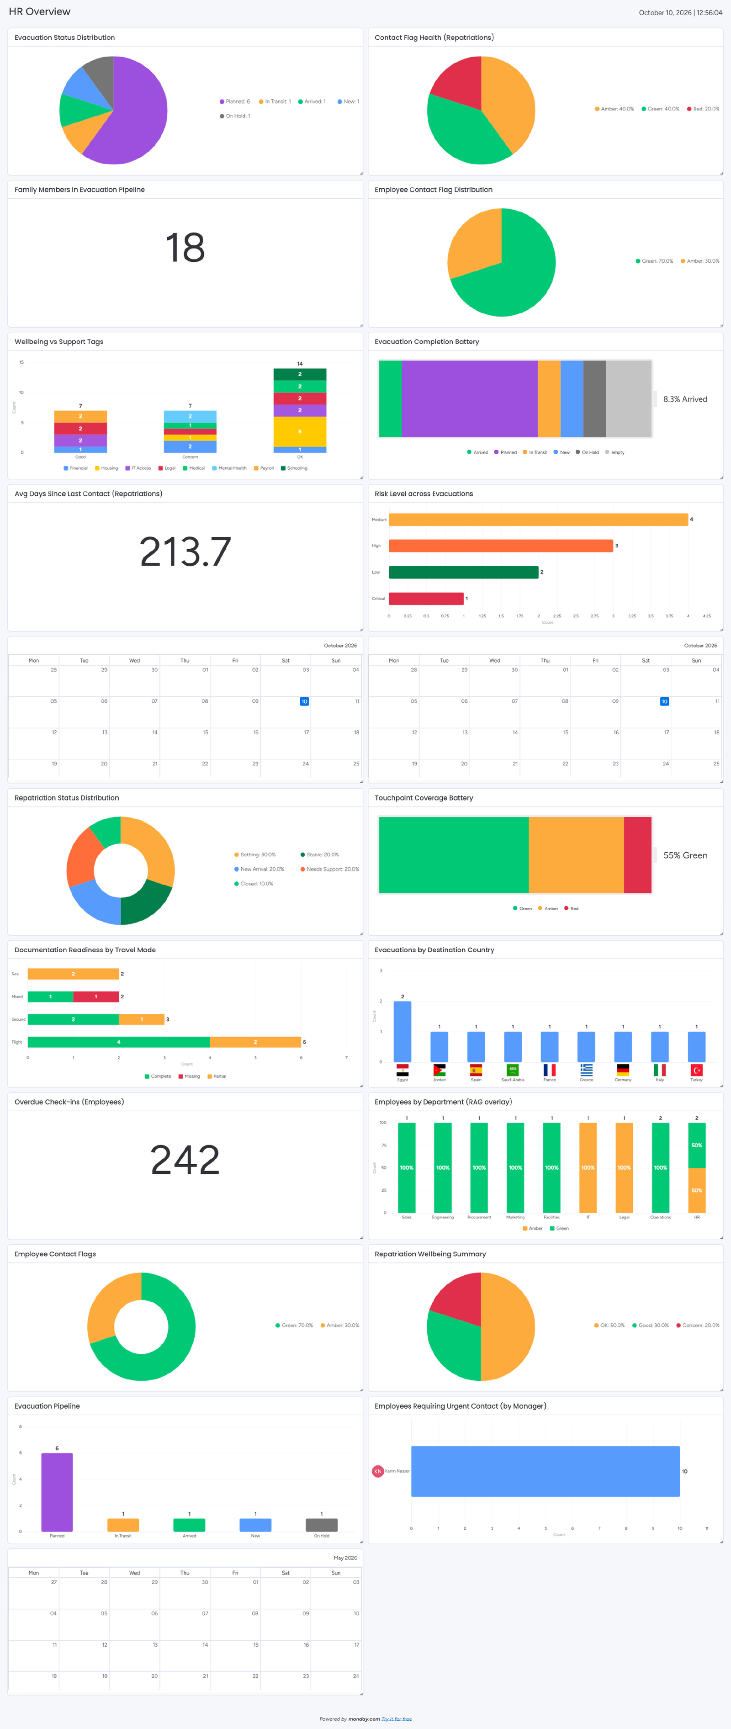Click the 213.7 average days value
Viewport: 731px width, 1729px height.
click(x=185, y=552)
